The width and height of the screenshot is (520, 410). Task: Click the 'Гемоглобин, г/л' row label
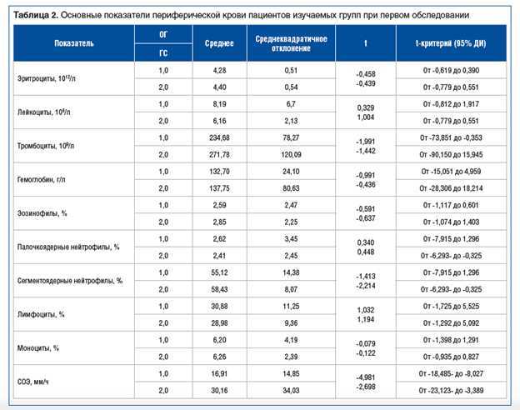[42, 180]
